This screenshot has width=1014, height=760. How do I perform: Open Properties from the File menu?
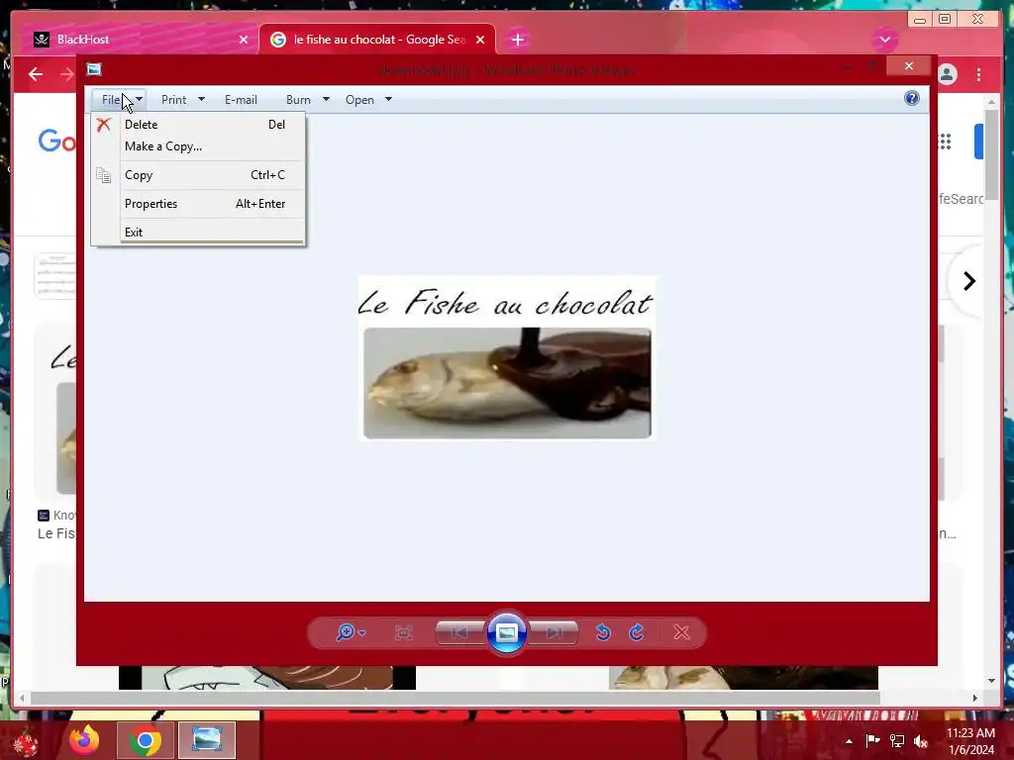(x=212, y=204)
